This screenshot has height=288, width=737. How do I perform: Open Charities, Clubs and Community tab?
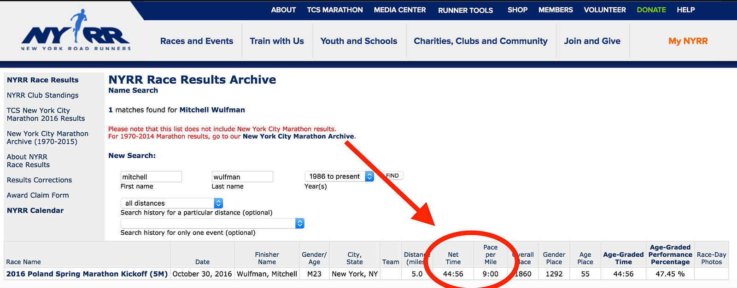(x=480, y=41)
